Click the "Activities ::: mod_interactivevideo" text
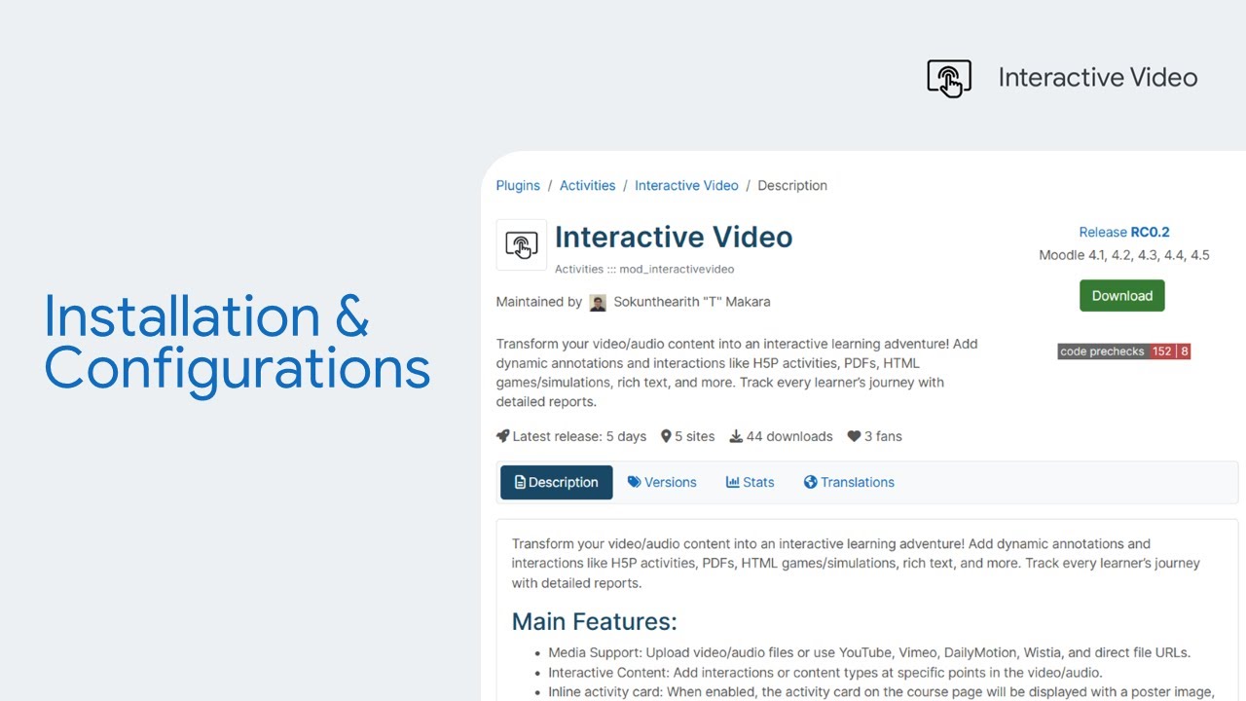 [x=644, y=269]
